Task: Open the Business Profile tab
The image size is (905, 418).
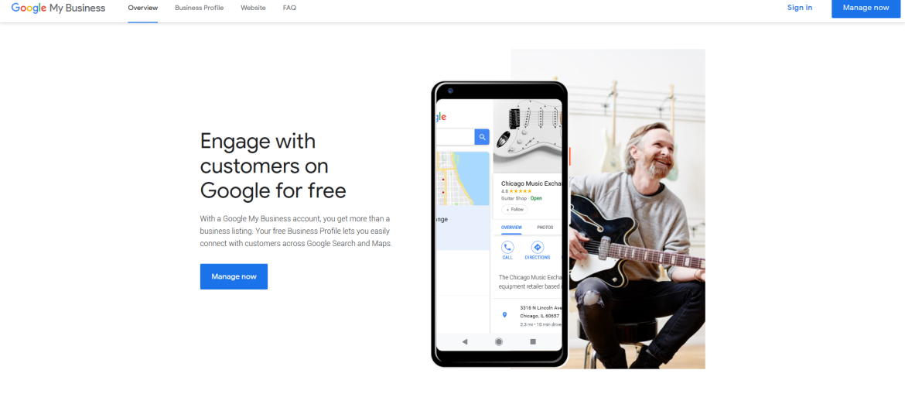Action: click(x=199, y=8)
